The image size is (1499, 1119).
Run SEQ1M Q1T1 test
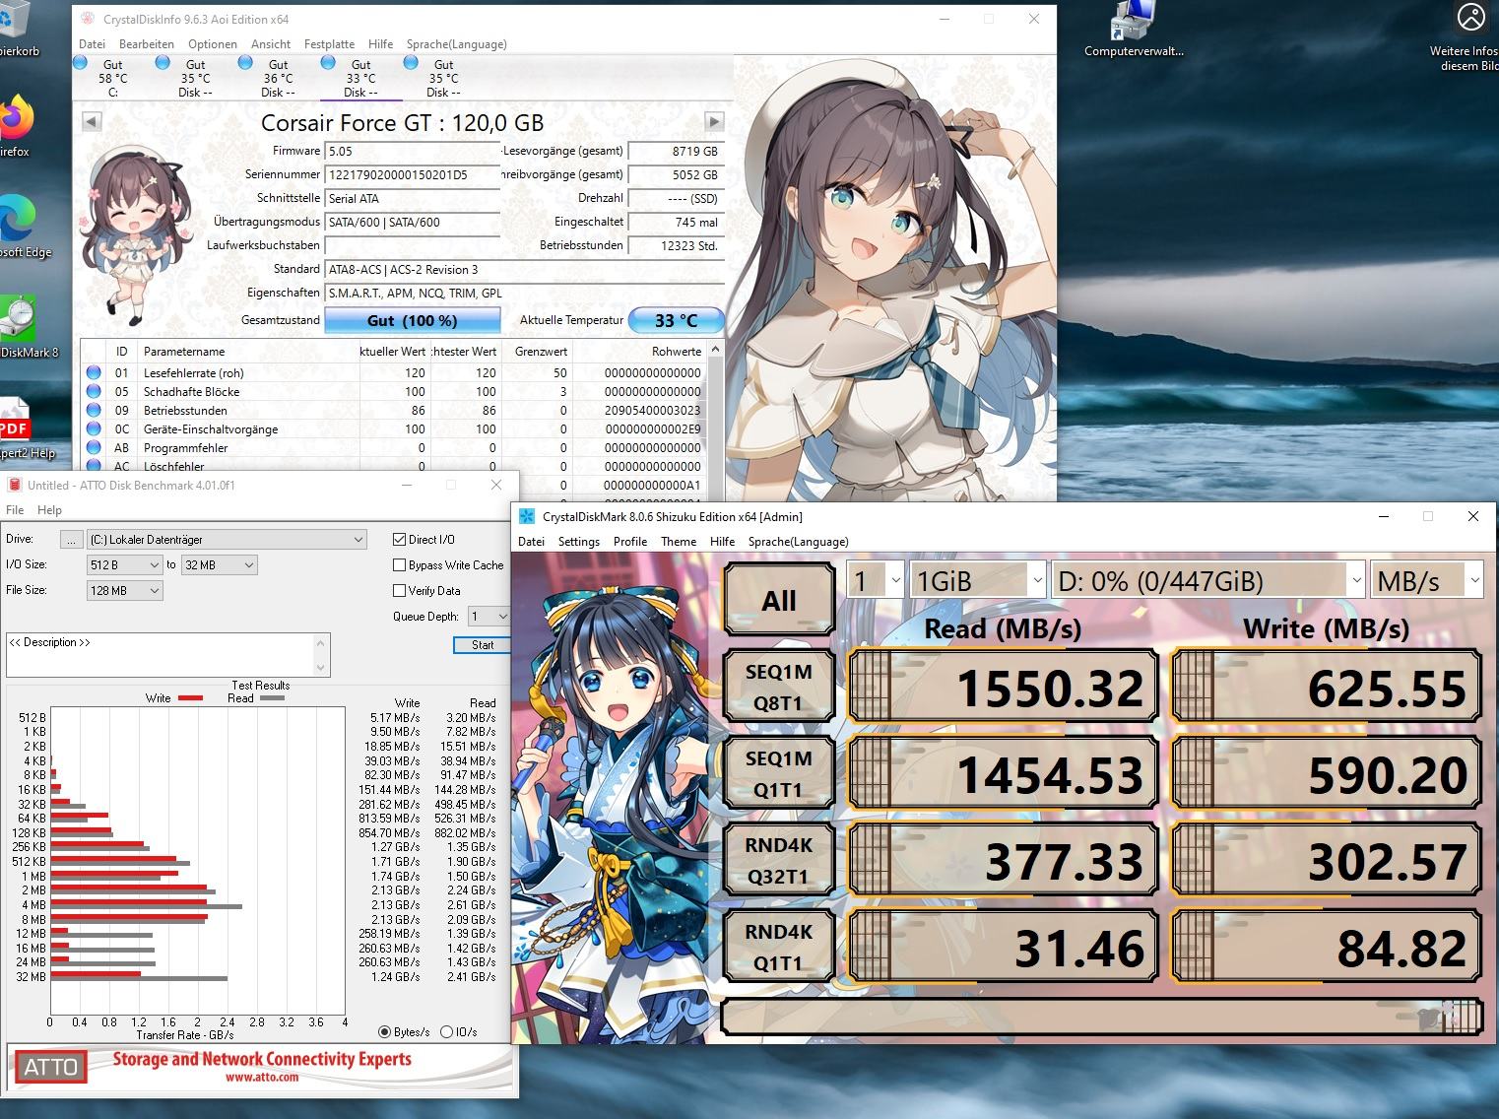pyautogui.click(x=778, y=773)
